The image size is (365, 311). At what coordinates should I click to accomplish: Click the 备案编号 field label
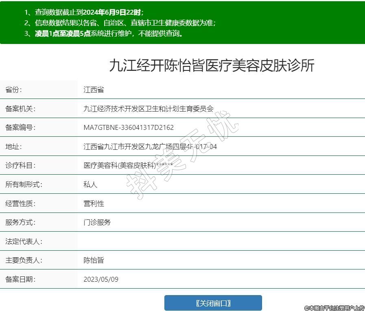[20, 127]
